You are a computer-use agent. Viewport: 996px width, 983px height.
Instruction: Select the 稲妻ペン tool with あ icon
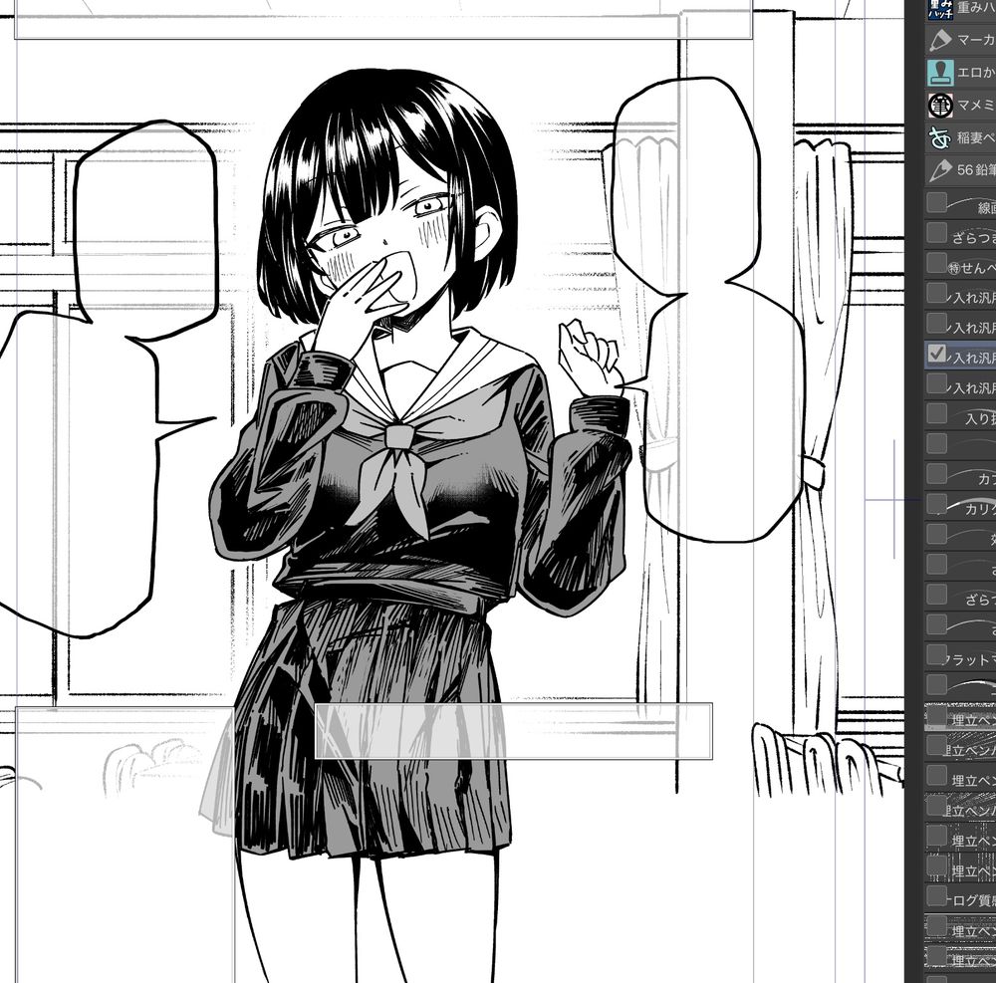point(940,137)
